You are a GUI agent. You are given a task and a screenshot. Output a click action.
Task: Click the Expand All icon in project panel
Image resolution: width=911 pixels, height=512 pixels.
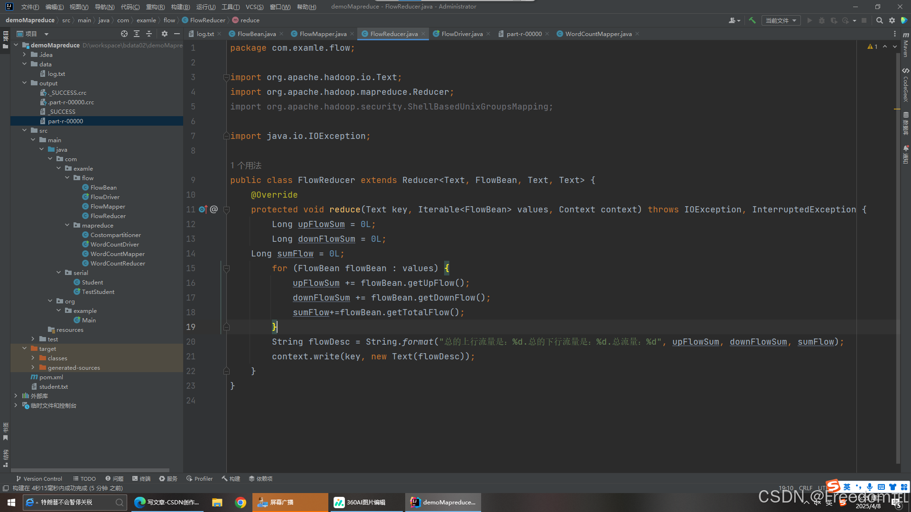(x=137, y=34)
